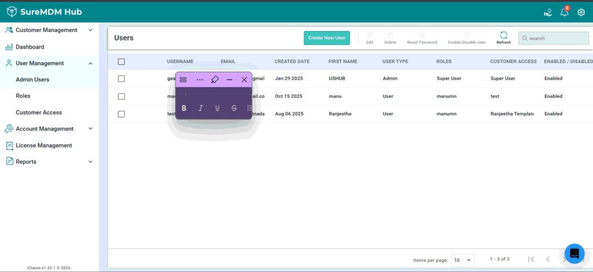Viewport: 593px width, 272px height.
Task: Check the box for the Ranjeetha row
Action: pos(122,114)
